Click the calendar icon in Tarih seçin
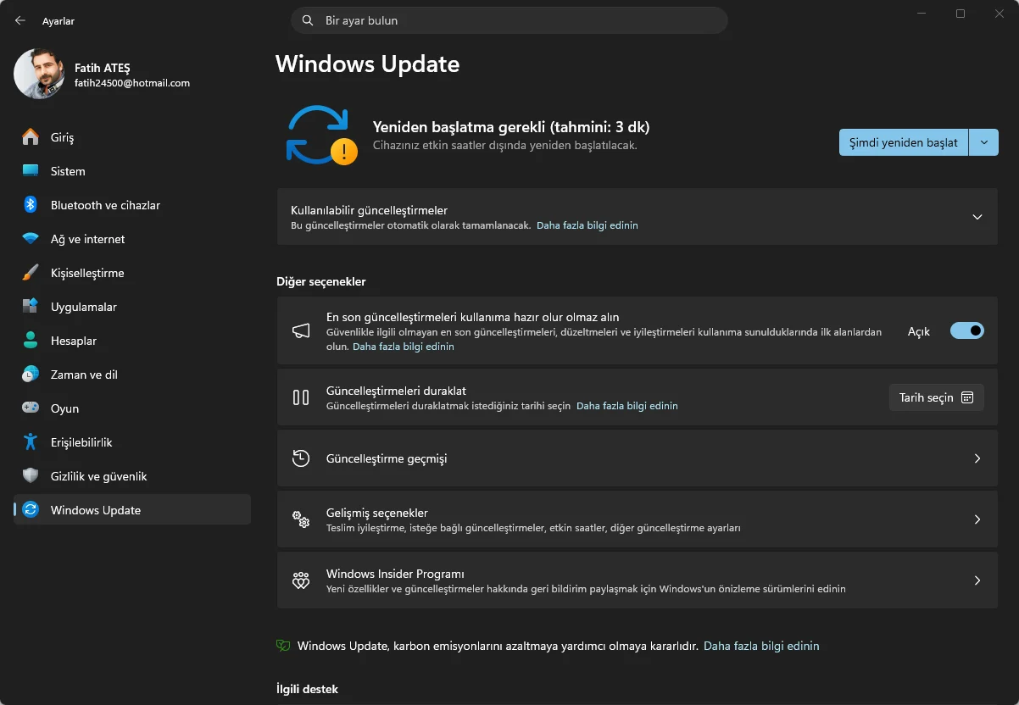The width and height of the screenshot is (1019, 705). [967, 397]
